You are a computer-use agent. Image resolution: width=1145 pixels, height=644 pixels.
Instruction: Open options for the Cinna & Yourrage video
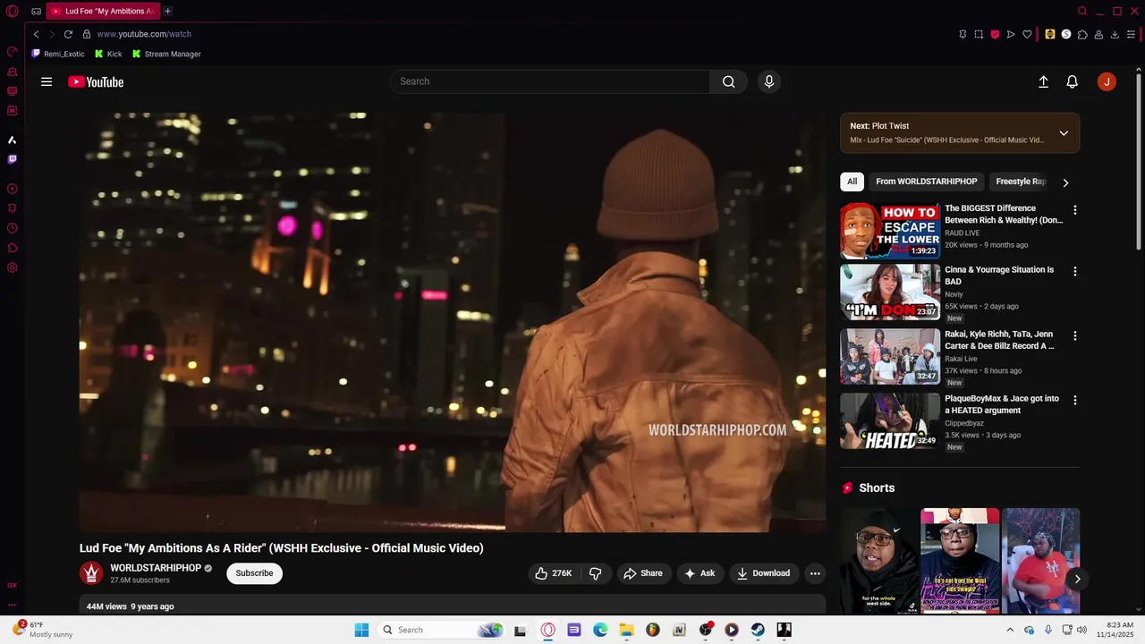pos(1075,271)
